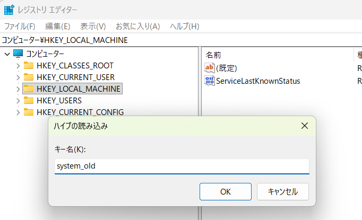362x220 pixels.
Task: Open the ヘルプ(H) menu
Action: point(185,27)
